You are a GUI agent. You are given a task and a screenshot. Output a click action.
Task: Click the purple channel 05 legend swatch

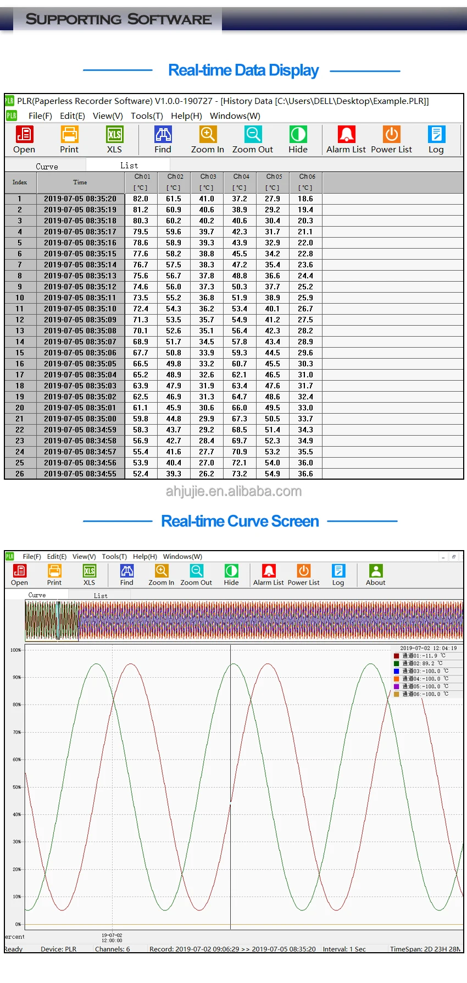click(x=397, y=687)
